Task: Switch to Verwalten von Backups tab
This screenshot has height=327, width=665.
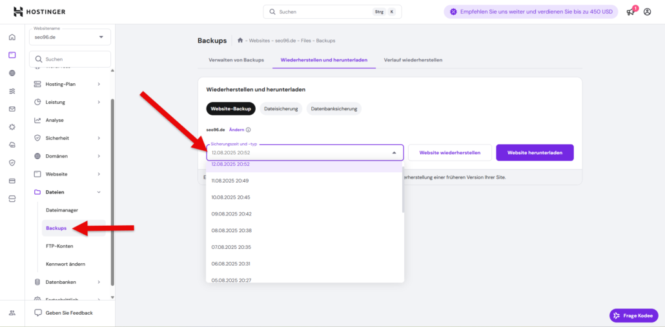Action: pos(236,60)
